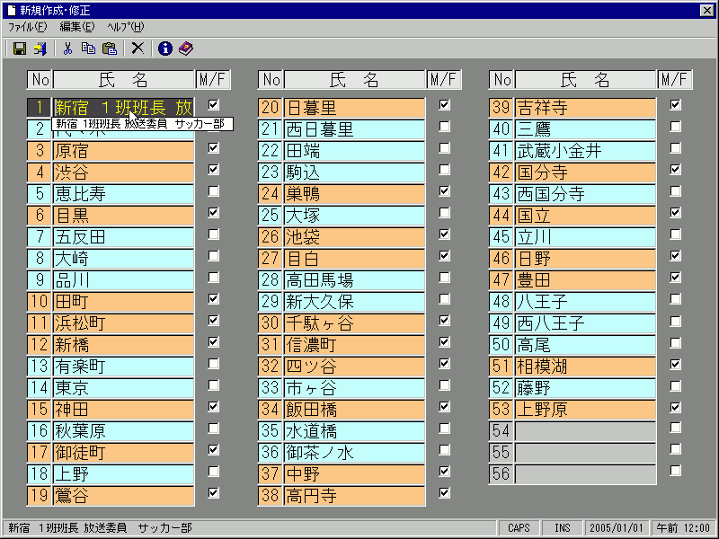Screen dimensions: 719x539
Task: Click the 目黒 name field
Action: click(x=124, y=216)
